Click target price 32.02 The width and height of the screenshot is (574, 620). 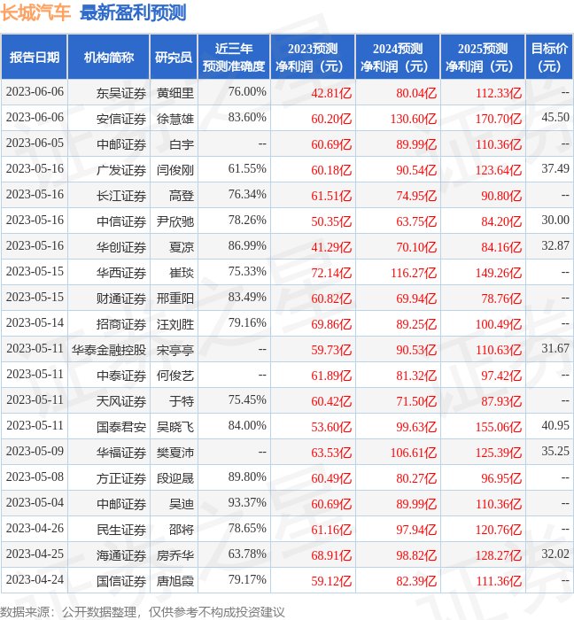pyautogui.click(x=555, y=554)
